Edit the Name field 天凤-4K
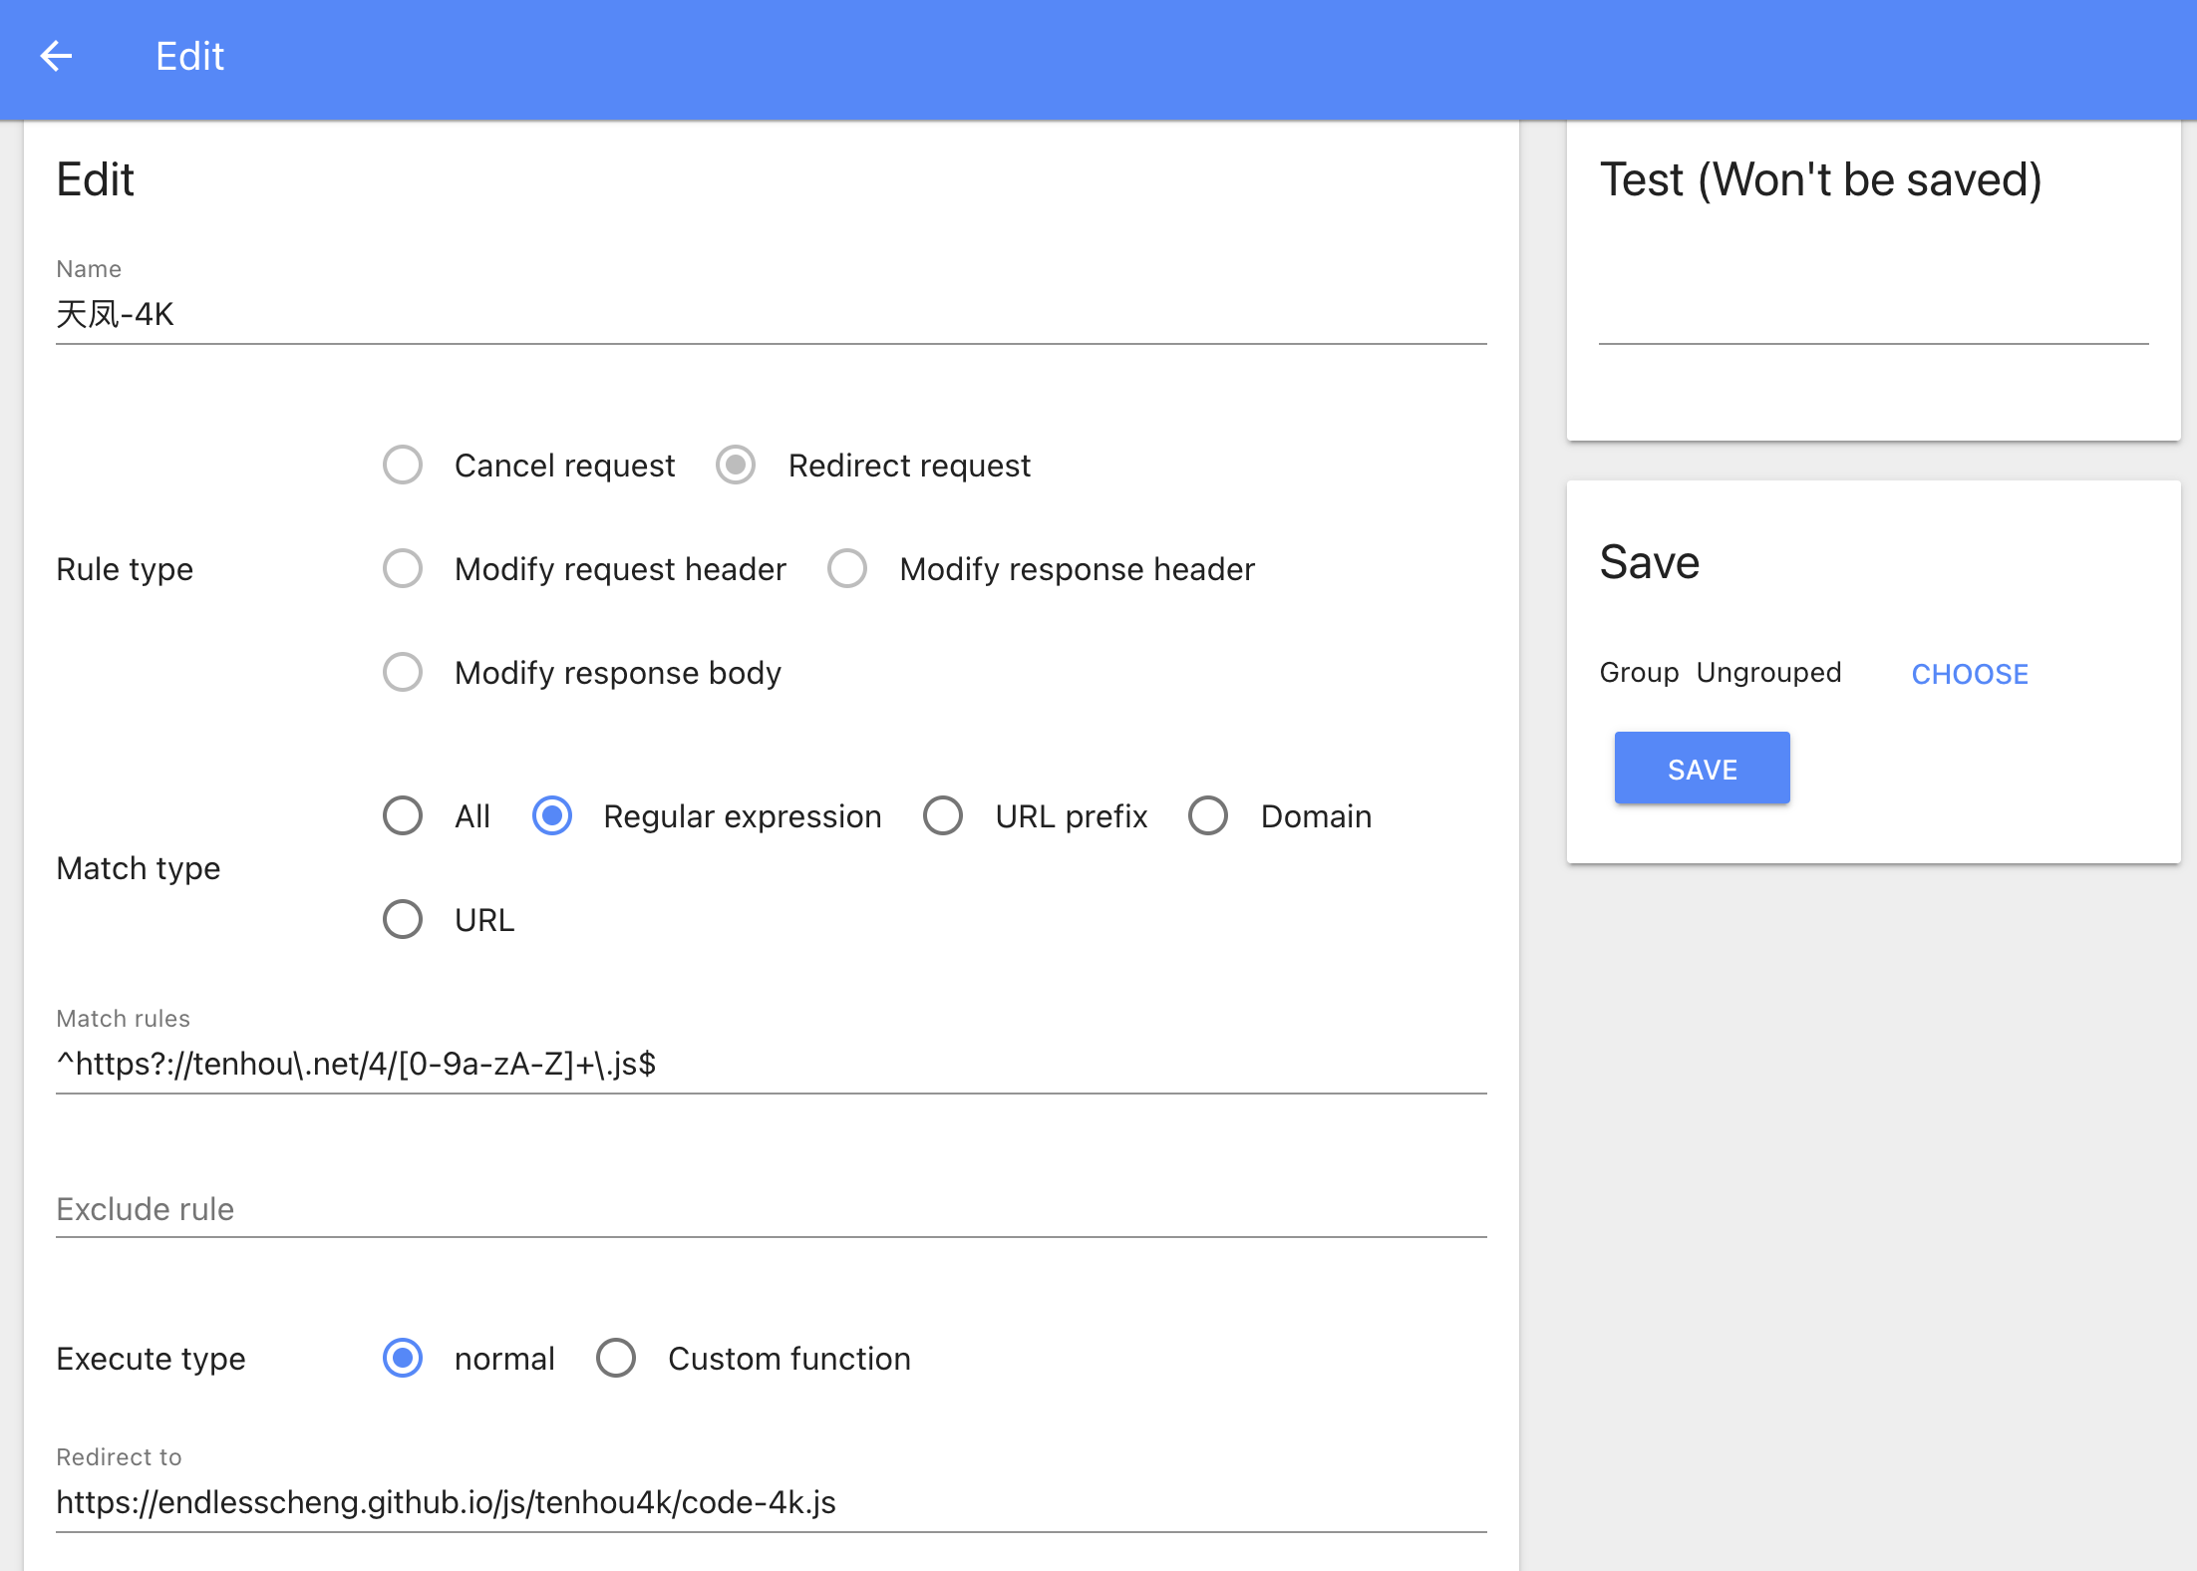 770,315
